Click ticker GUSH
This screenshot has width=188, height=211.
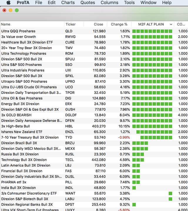pos(70,110)
